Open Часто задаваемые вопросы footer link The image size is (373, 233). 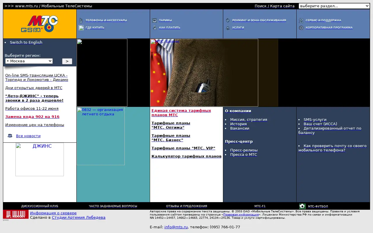coord(113,206)
